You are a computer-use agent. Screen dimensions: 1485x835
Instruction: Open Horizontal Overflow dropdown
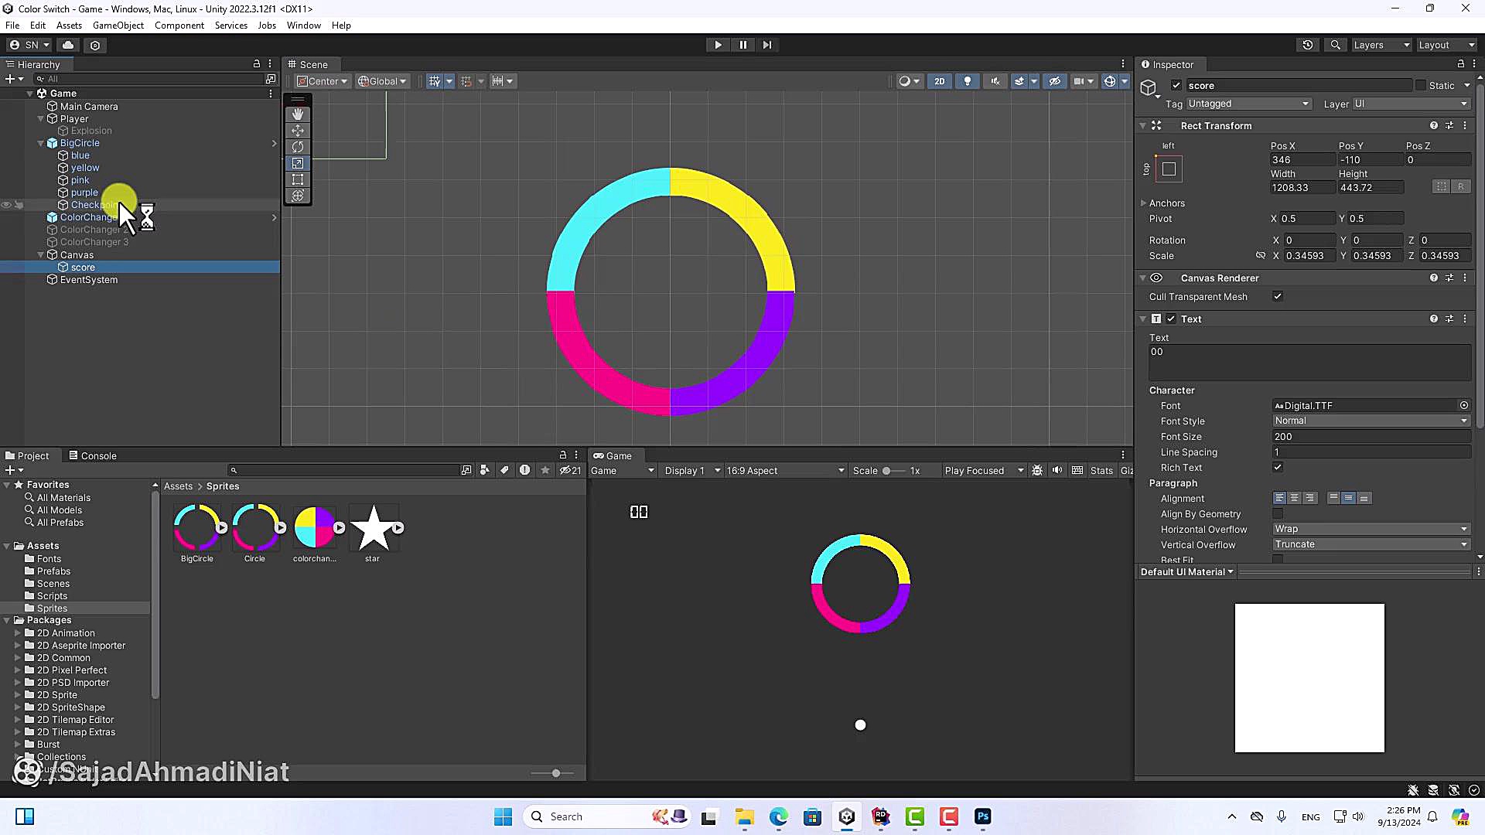(1371, 529)
